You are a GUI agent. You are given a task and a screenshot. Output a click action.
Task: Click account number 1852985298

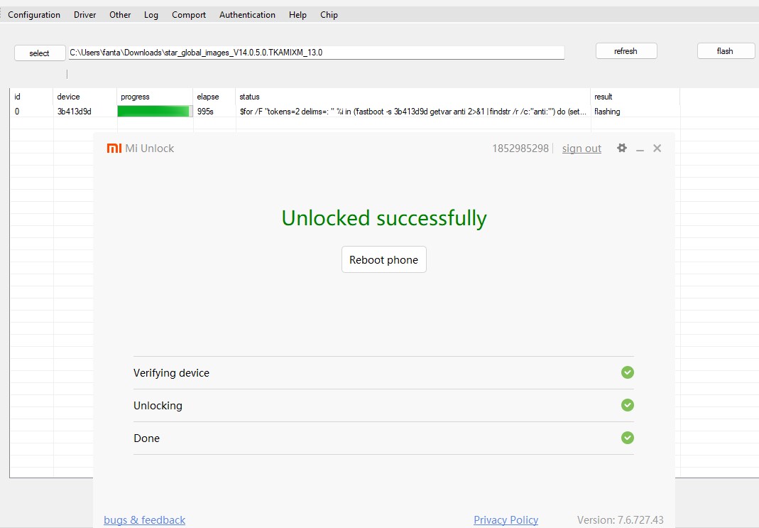[520, 149]
